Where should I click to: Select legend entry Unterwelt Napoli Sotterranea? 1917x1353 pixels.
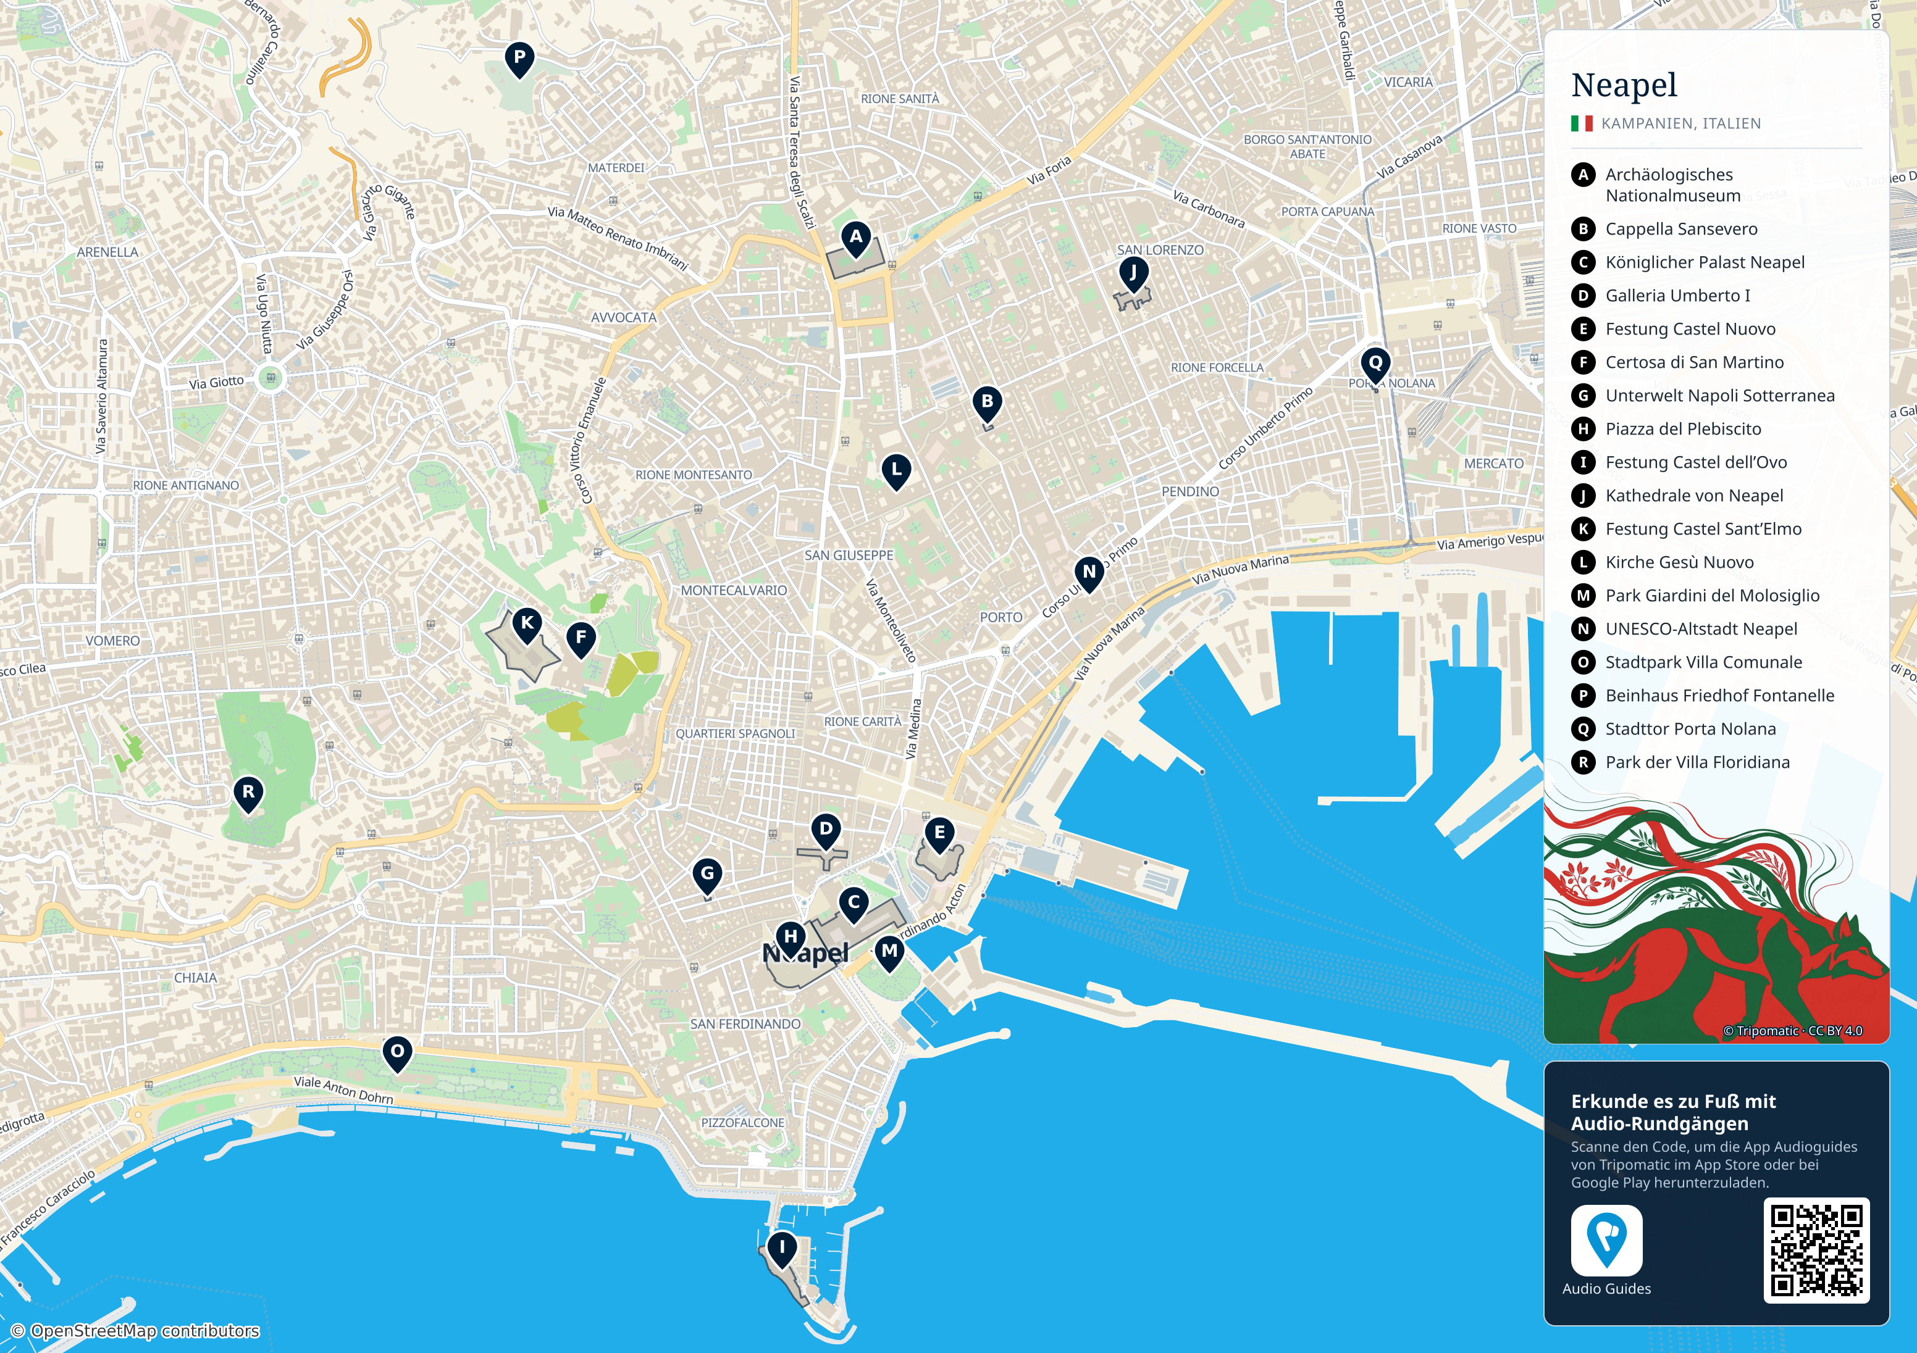click(x=1720, y=396)
